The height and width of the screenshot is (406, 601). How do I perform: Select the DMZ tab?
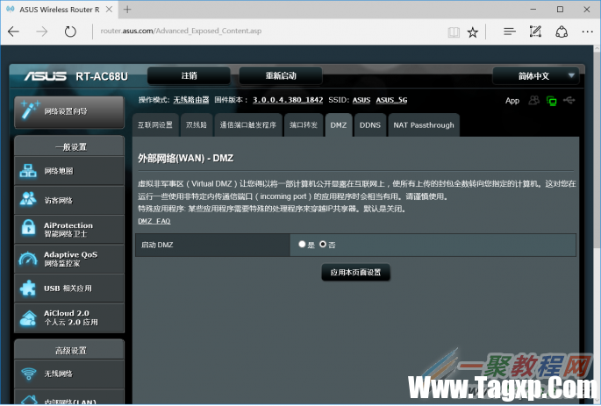(x=339, y=125)
